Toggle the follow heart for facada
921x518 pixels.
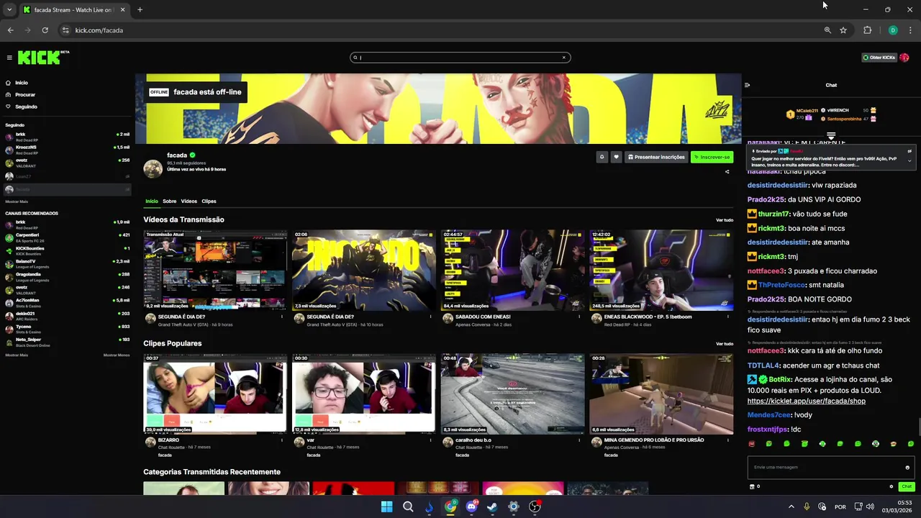click(616, 157)
